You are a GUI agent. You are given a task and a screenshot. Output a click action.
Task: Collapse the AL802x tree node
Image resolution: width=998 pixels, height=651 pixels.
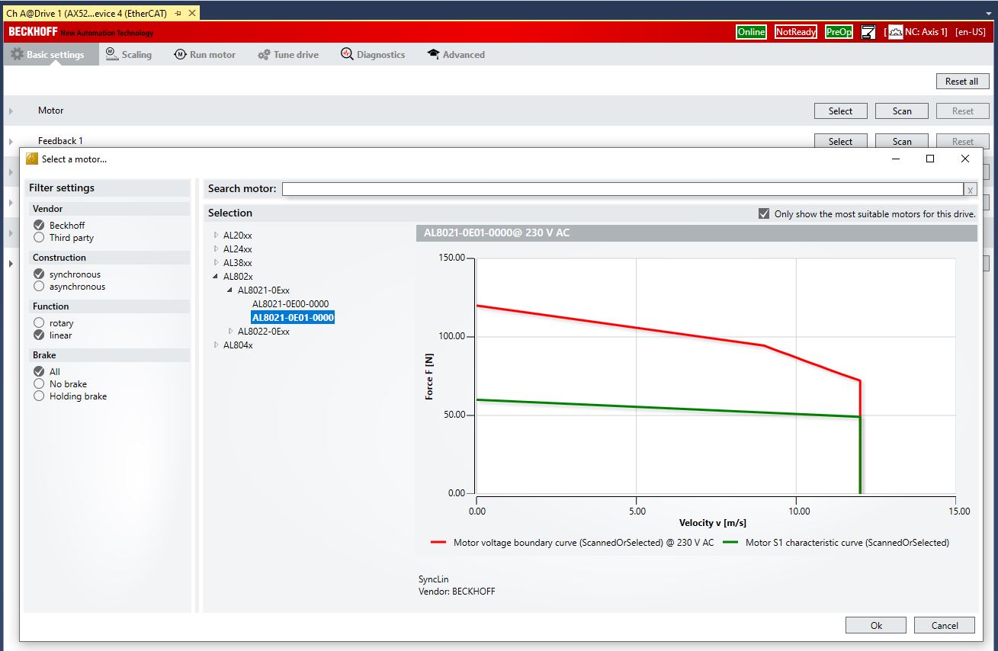[x=216, y=277]
